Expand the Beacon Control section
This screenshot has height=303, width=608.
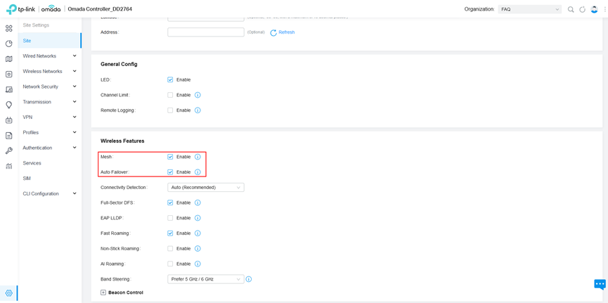tap(103, 292)
